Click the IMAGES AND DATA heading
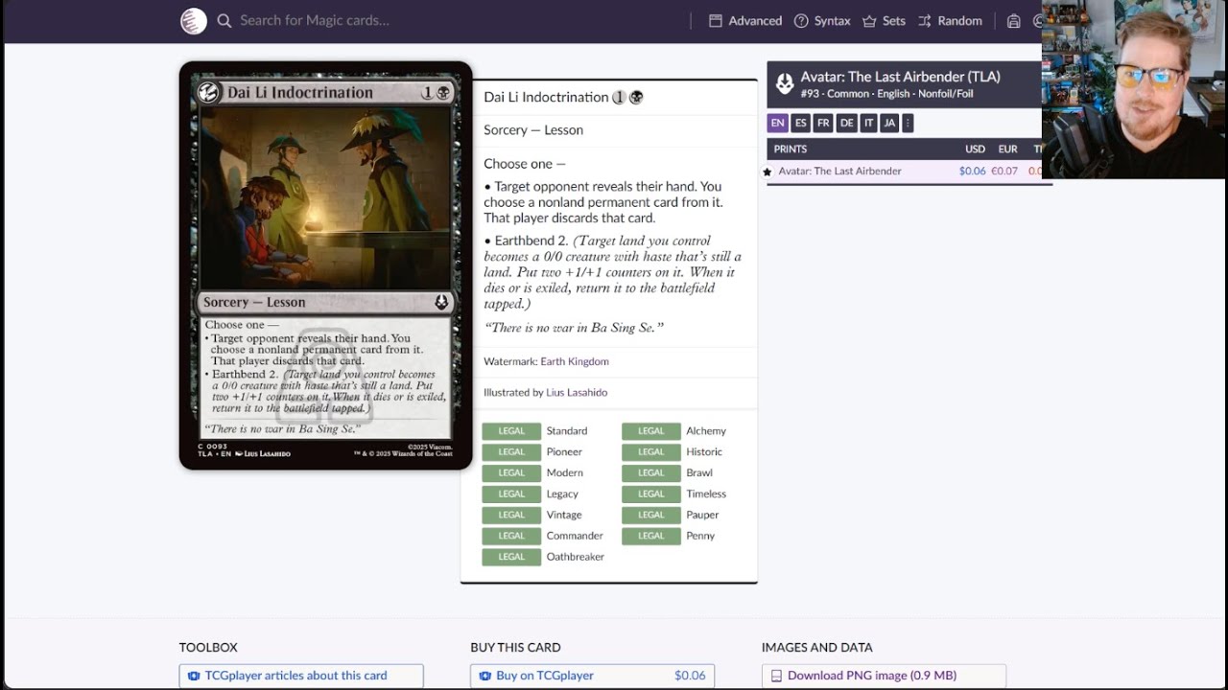Image resolution: width=1228 pixels, height=690 pixels. point(817,648)
